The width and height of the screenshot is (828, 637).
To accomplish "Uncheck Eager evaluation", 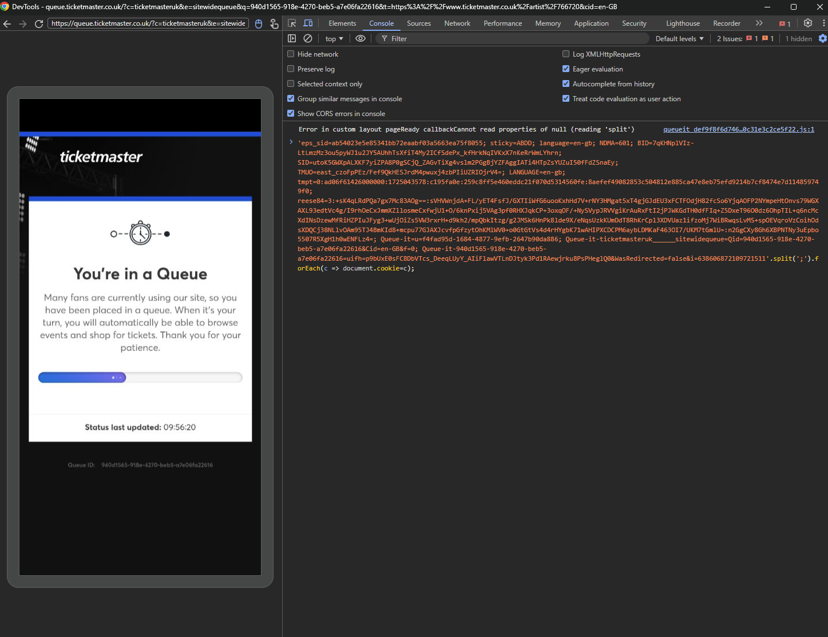I will click(566, 69).
